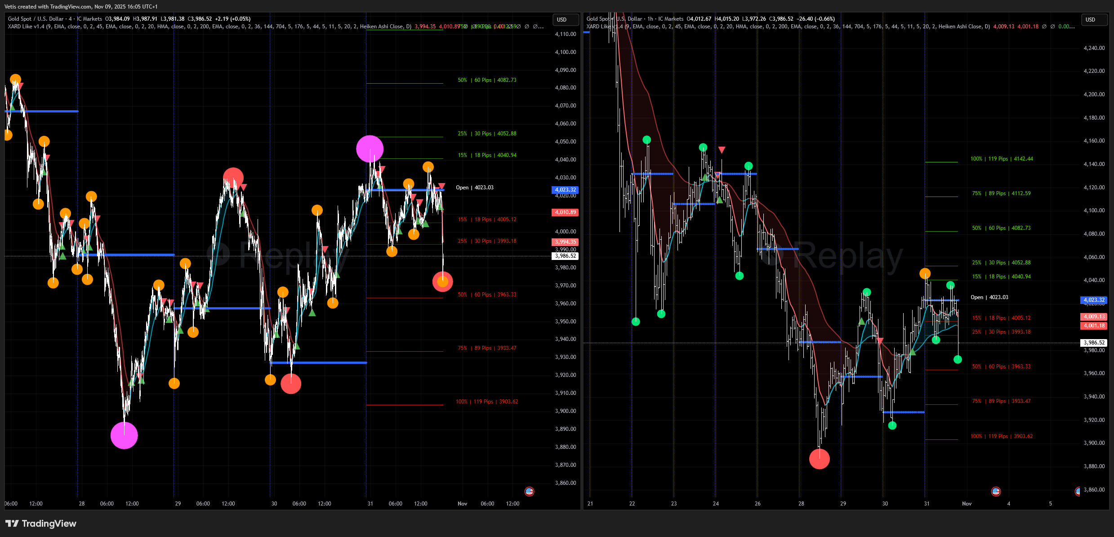Select the large magenta circle at the left chart's high
This screenshot has height=537, width=1114.
click(370, 149)
